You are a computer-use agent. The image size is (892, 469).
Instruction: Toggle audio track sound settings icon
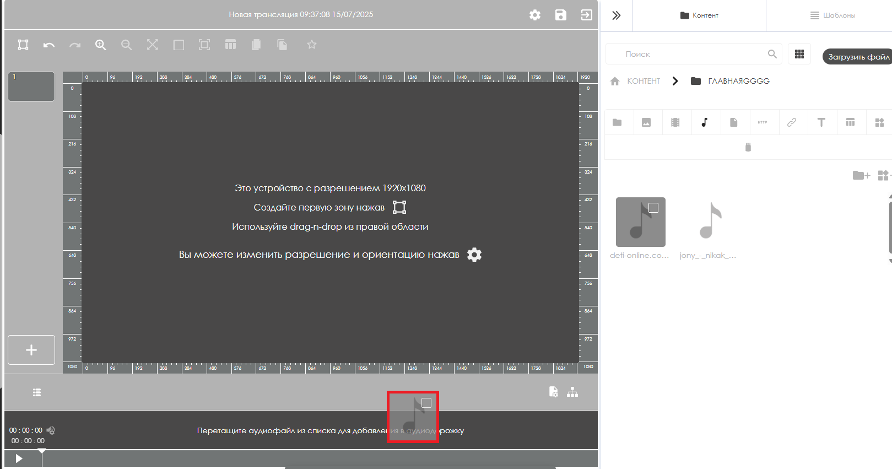(x=51, y=430)
